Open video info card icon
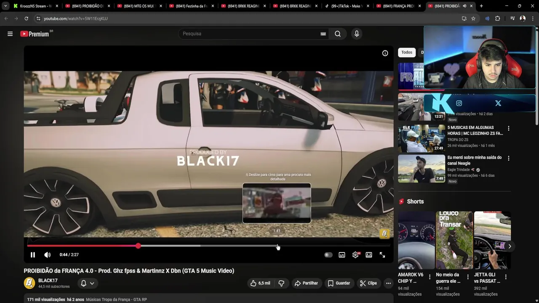Screen dimensions: 539x303 tap(385, 53)
